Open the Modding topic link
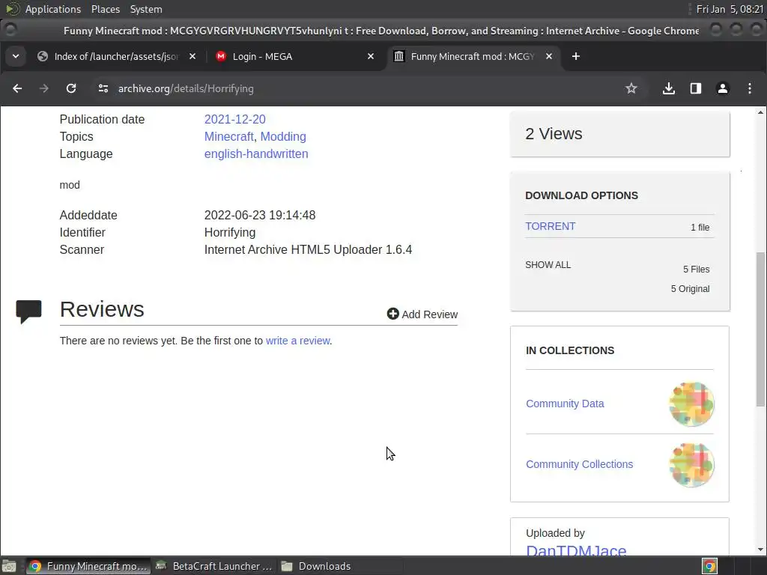The width and height of the screenshot is (767, 575). click(x=283, y=136)
